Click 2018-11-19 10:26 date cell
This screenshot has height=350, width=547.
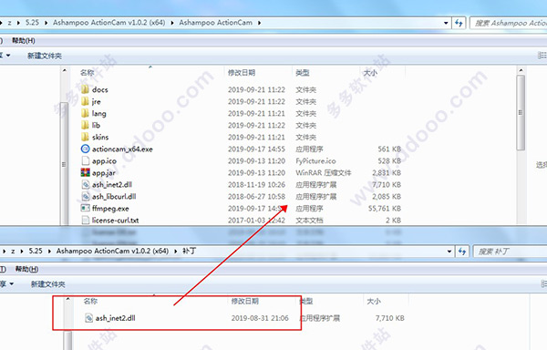click(x=256, y=185)
